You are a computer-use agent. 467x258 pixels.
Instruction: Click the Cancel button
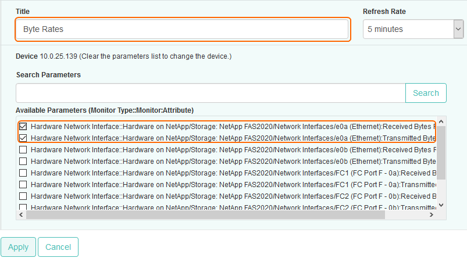pyautogui.click(x=58, y=247)
